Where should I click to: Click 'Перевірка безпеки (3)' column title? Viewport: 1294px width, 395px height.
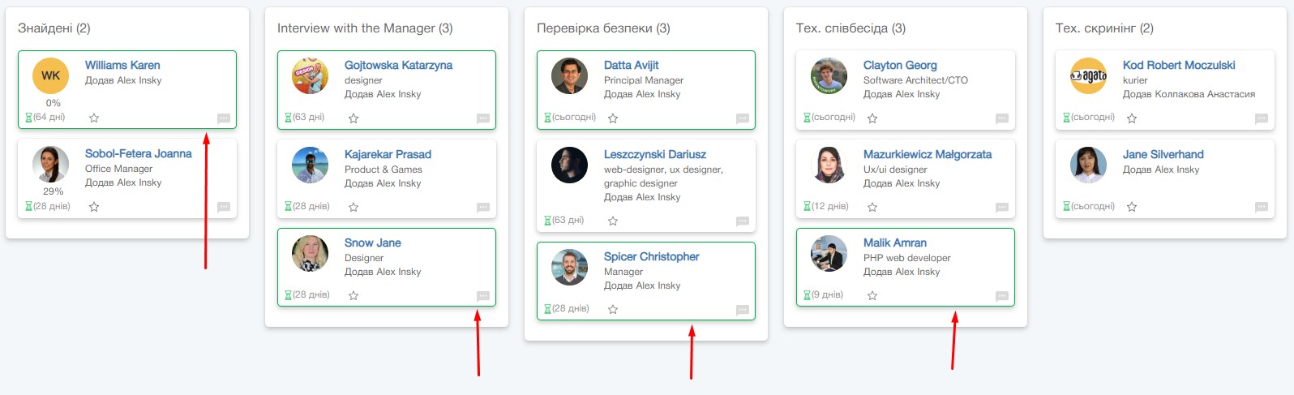tap(603, 28)
